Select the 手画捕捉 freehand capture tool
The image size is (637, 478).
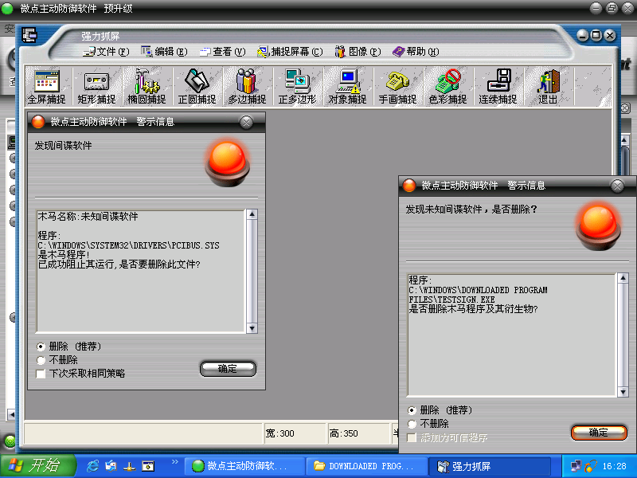tap(397, 87)
